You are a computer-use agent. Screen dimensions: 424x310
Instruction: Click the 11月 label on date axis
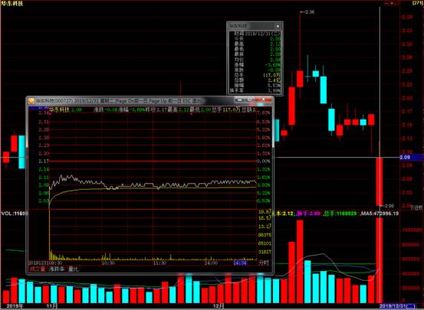coord(52,306)
